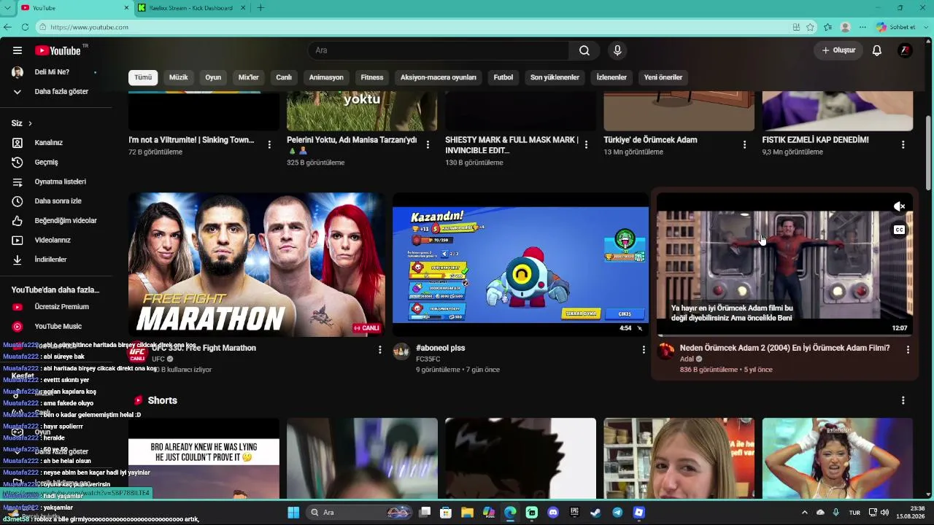This screenshot has width=934, height=525.
Task: Open Microsoft Store from the taskbar
Action: point(446,513)
